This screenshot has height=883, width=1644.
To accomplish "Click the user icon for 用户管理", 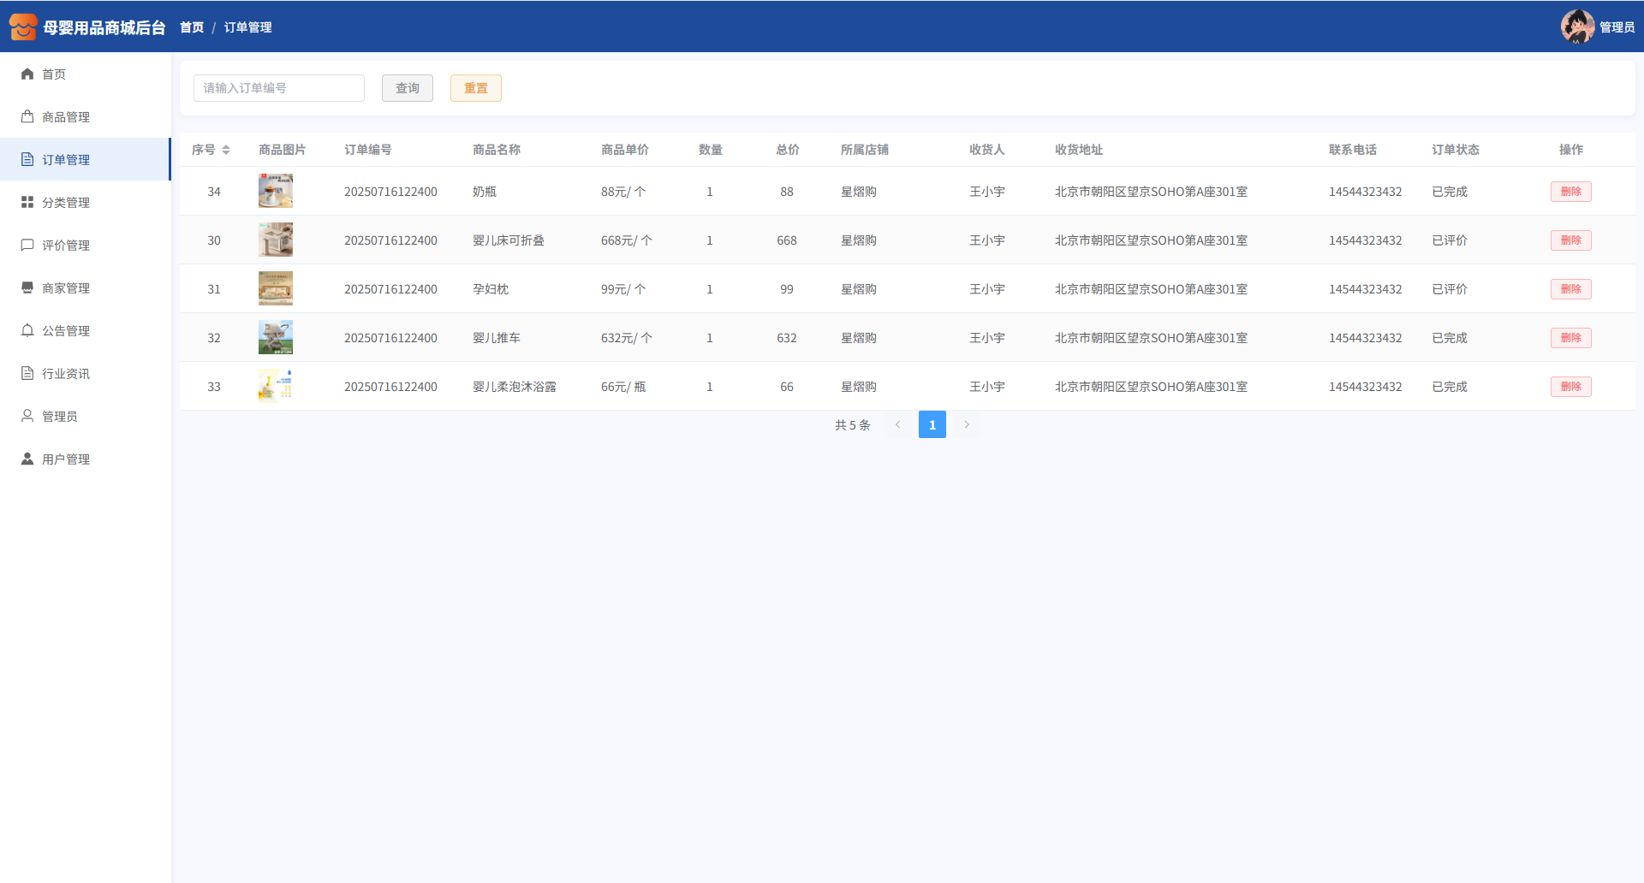I will pos(27,459).
